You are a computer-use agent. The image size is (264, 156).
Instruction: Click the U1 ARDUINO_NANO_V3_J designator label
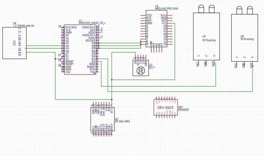click(x=92, y=22)
